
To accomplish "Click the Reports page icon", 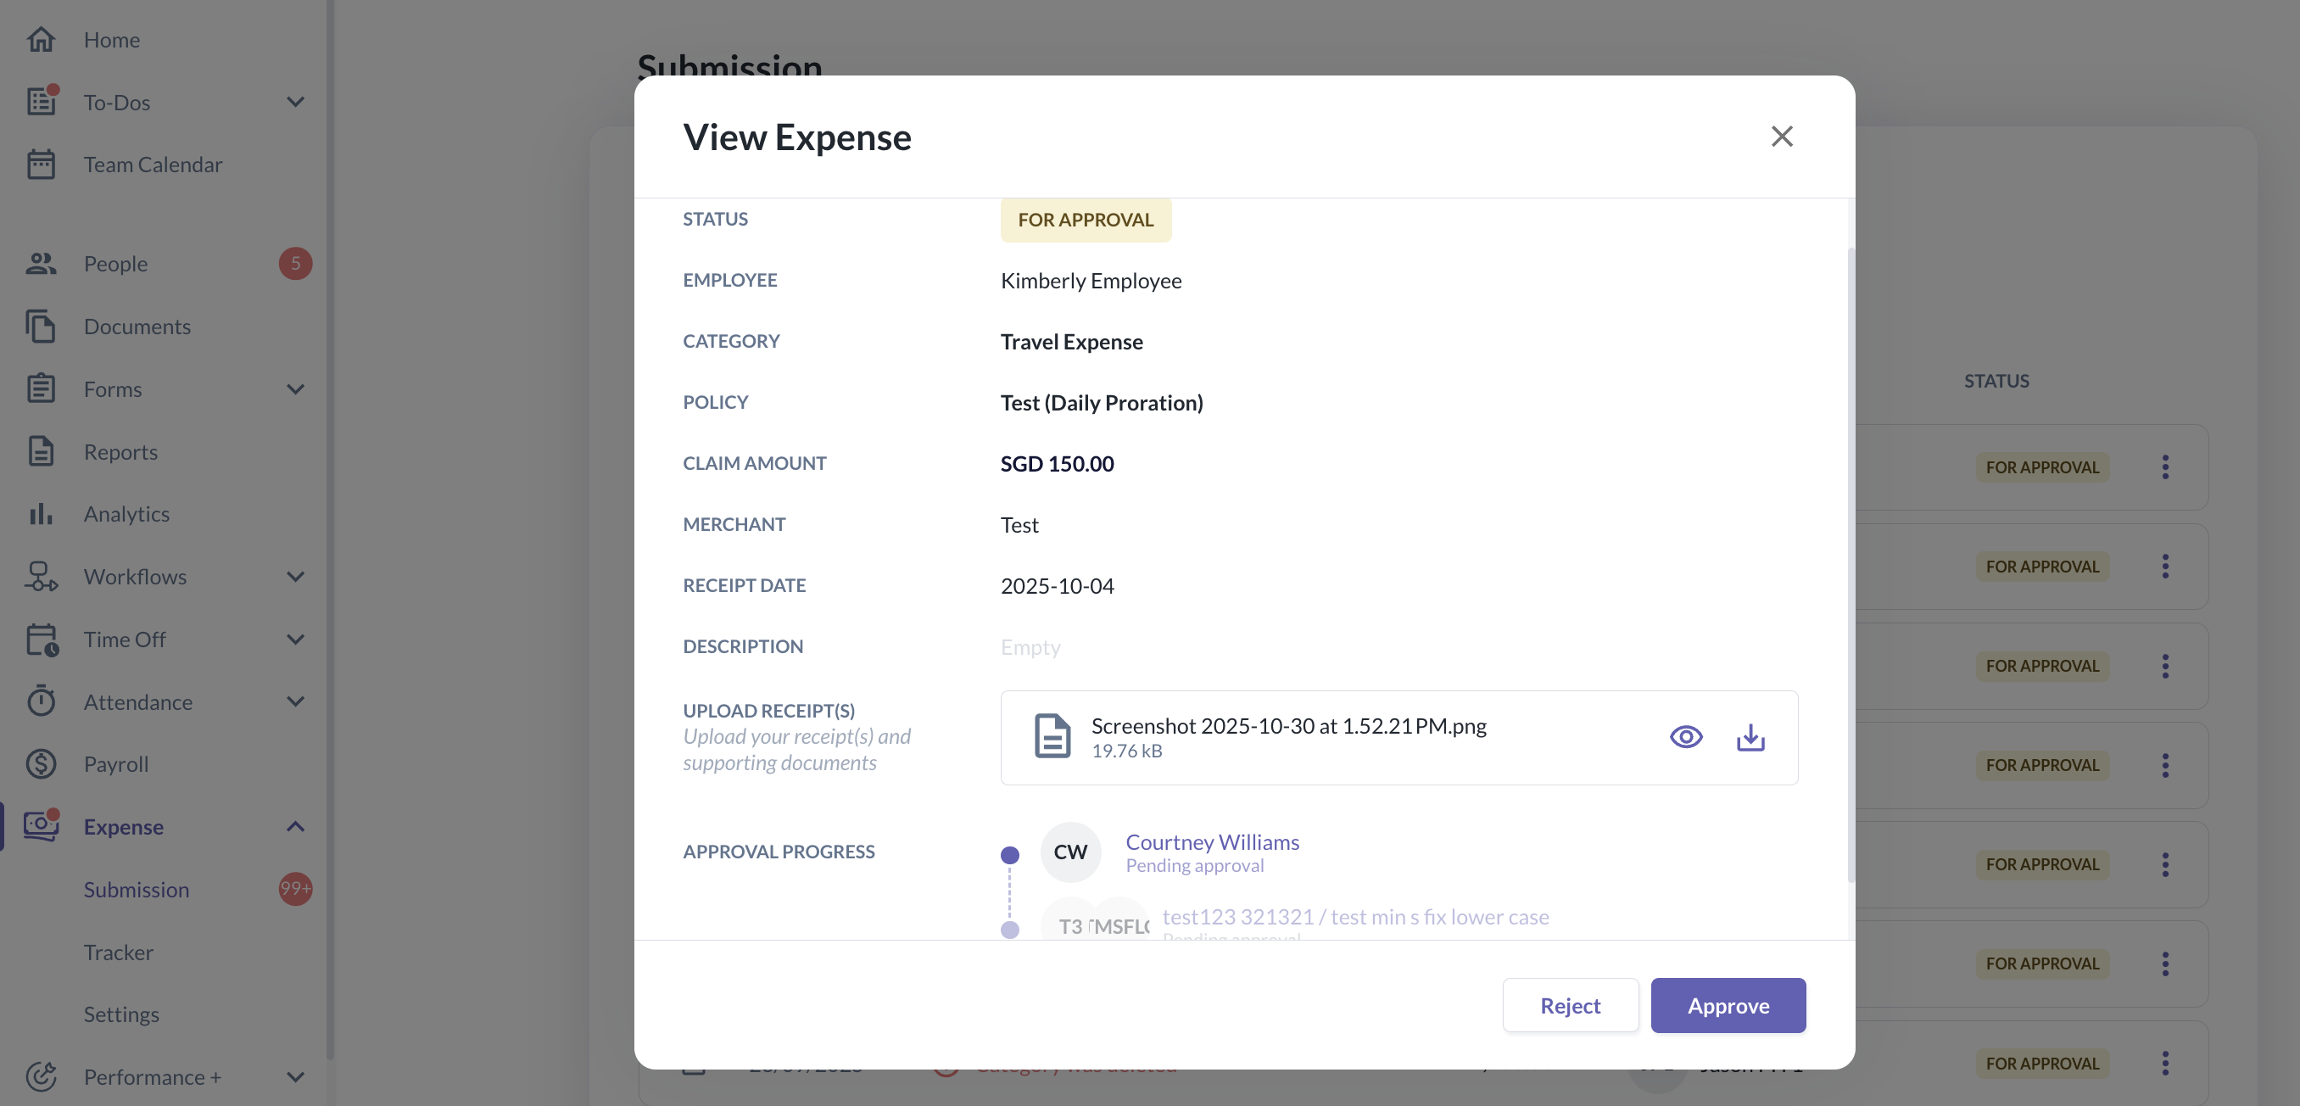I will coord(41,452).
